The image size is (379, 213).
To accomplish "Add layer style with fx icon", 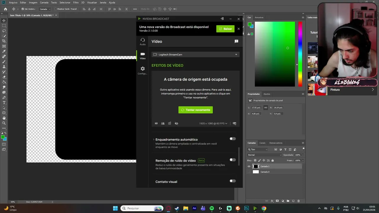I will [272, 201].
